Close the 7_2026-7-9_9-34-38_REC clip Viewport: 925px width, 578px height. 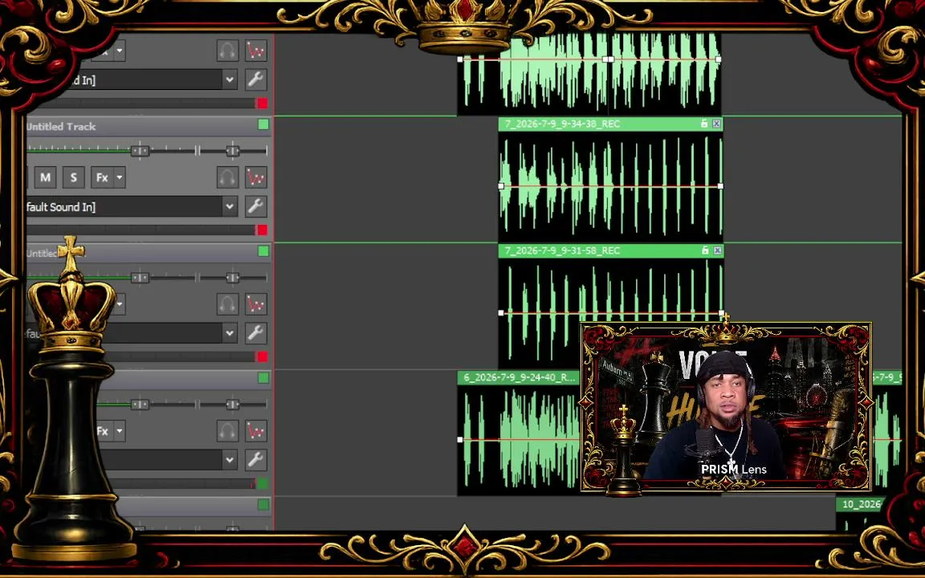[x=716, y=124]
